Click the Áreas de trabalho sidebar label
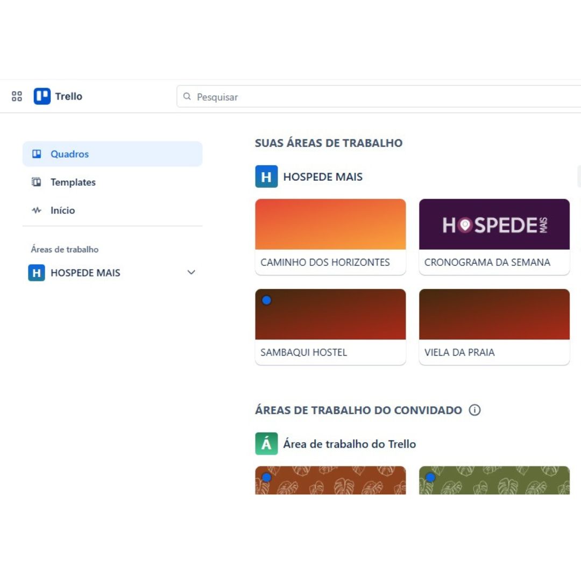 coord(65,250)
